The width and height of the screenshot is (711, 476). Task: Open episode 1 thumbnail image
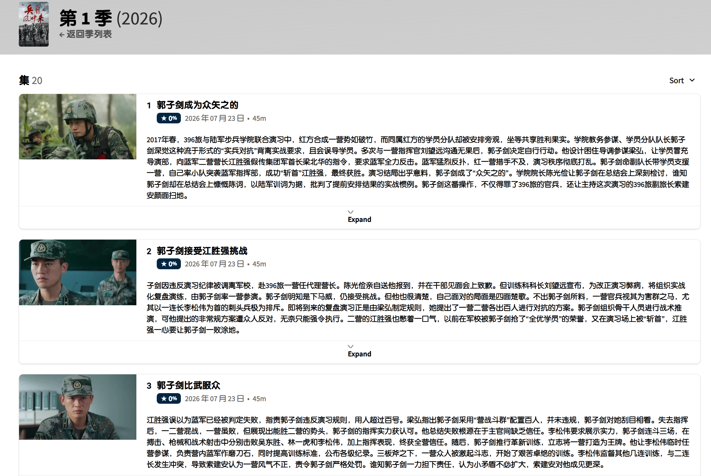coord(78,127)
